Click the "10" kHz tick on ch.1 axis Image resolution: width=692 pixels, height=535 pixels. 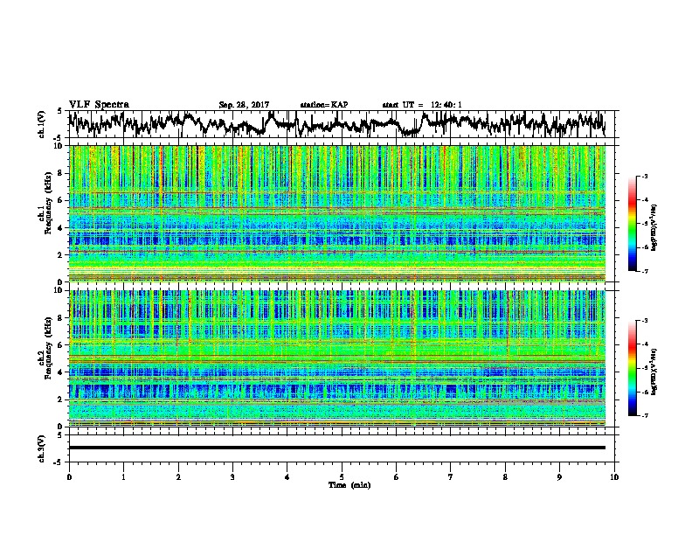coord(59,146)
